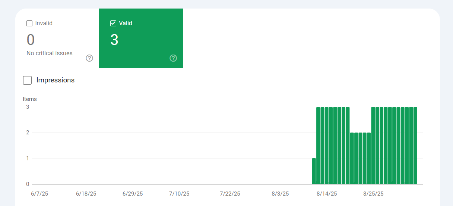Select the large 0 count in Invalid card
The width and height of the screenshot is (453, 206).
pyautogui.click(x=31, y=40)
